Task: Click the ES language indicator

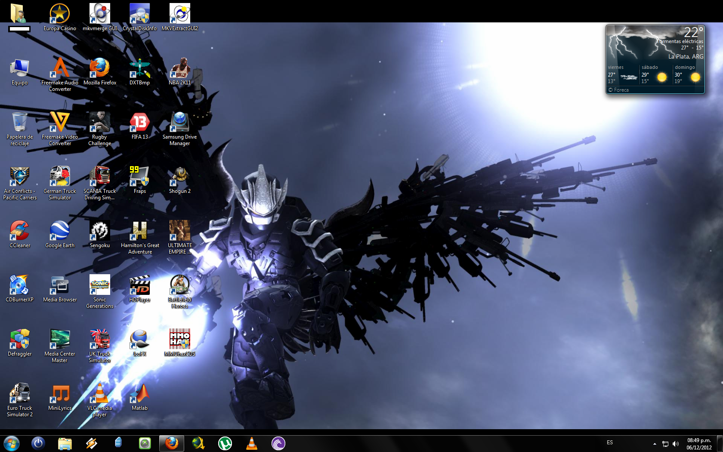Action: (610, 443)
